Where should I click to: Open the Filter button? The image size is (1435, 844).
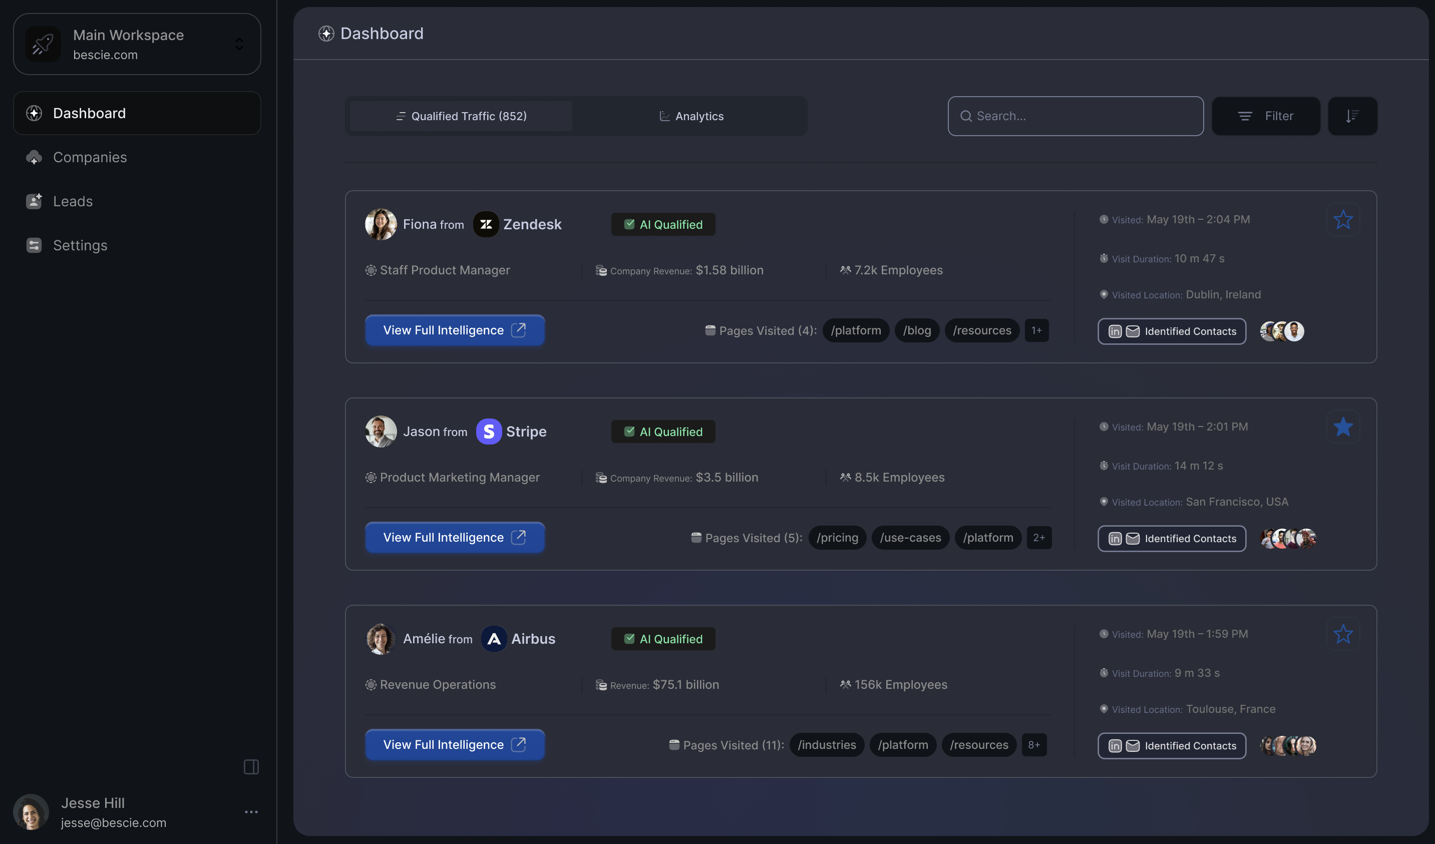[x=1265, y=116]
